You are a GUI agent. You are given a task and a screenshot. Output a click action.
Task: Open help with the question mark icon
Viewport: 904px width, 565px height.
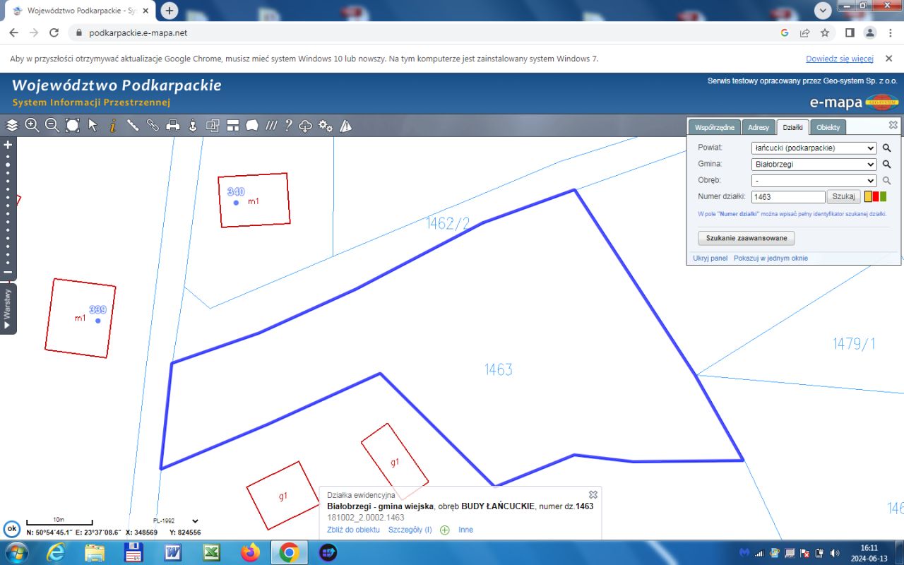(x=288, y=126)
